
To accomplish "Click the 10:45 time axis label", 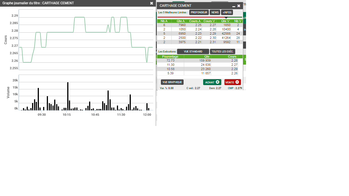I will coord(95,115).
